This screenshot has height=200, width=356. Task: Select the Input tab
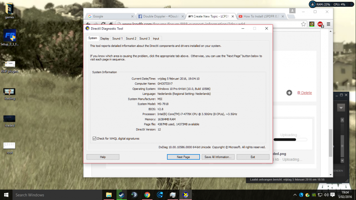point(156,38)
